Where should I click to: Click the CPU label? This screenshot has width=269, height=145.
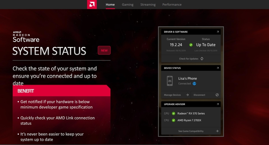166,120
